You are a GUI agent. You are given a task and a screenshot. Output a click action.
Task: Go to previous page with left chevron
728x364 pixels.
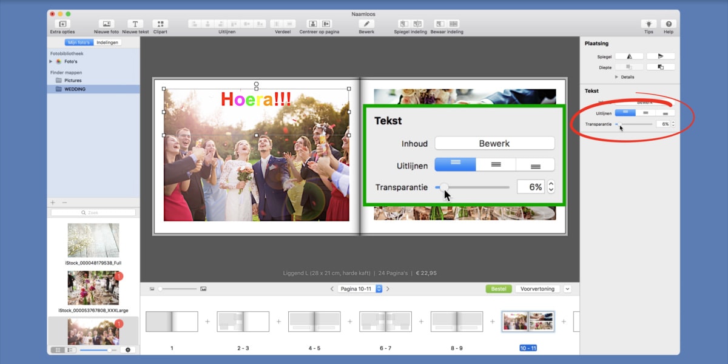[x=332, y=289]
